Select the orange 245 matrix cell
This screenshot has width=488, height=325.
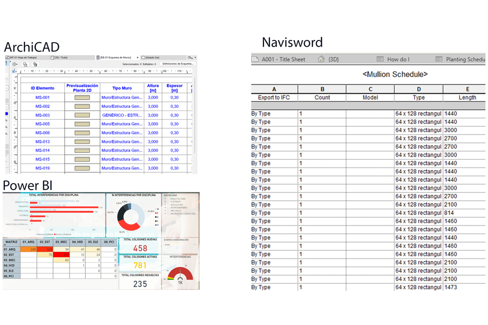(x=29, y=249)
